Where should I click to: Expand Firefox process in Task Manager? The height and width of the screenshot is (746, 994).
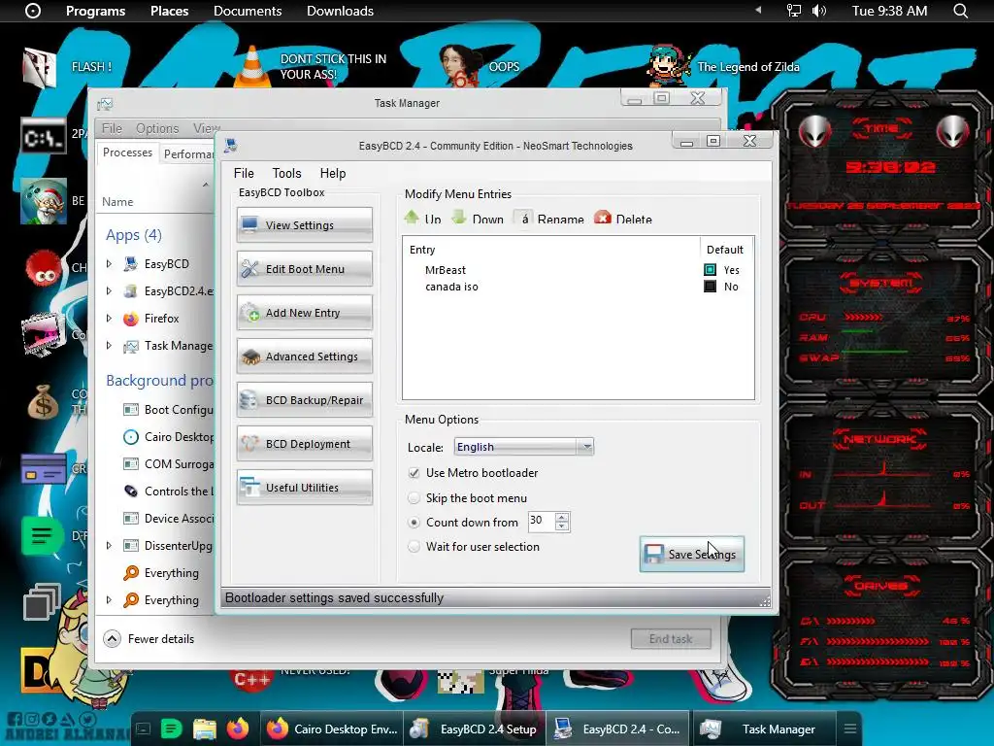pyautogui.click(x=109, y=319)
